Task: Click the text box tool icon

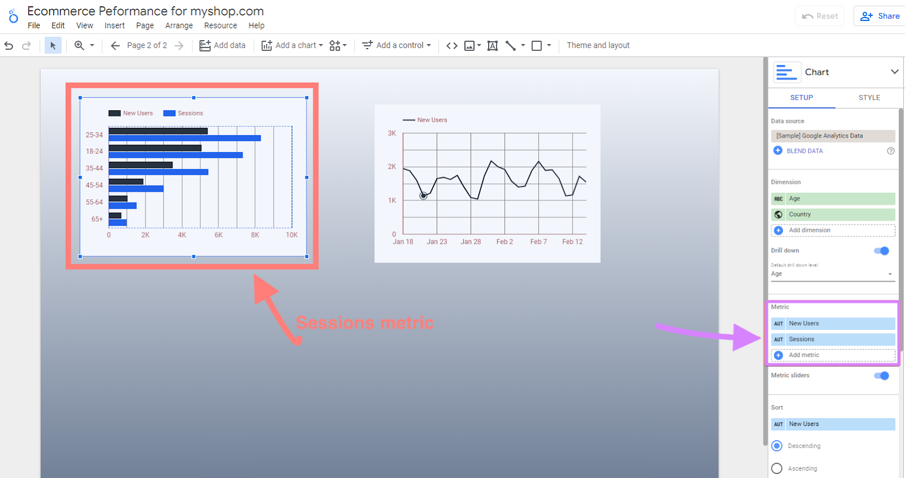Action: tap(492, 45)
